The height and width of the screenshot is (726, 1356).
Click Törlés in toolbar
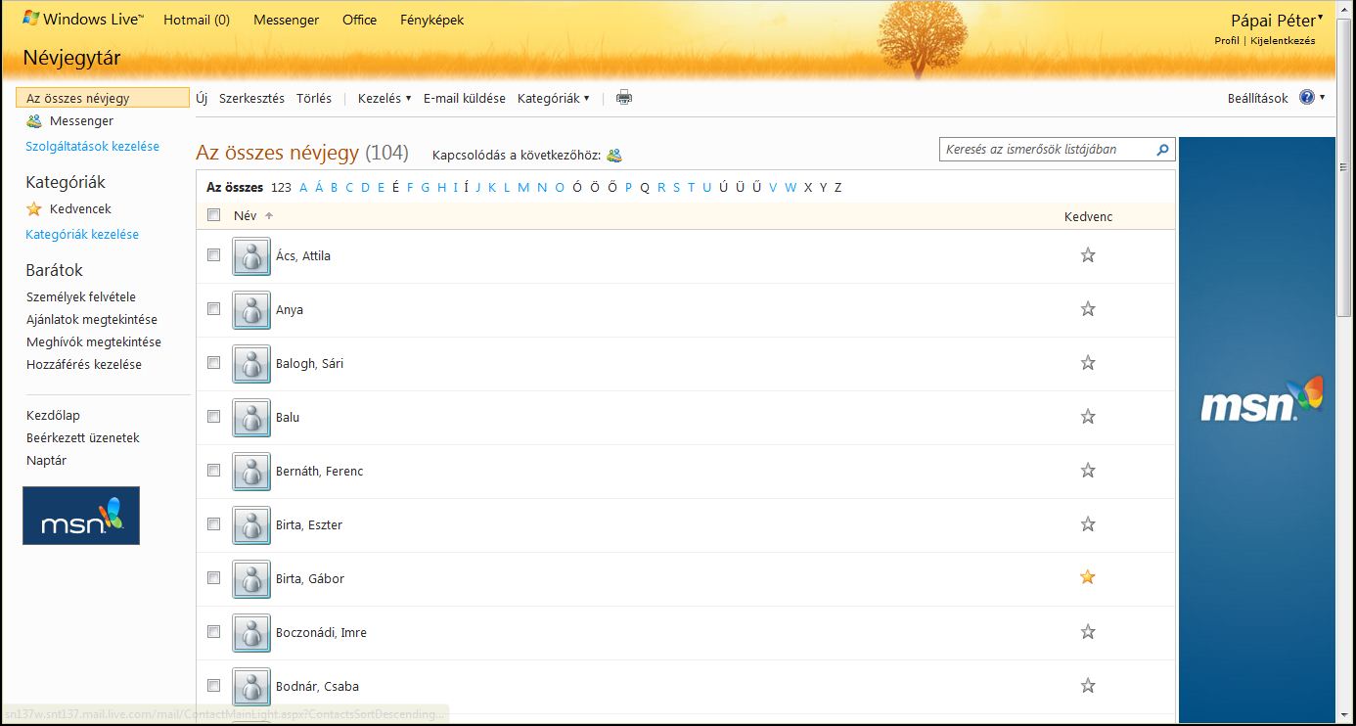314,98
